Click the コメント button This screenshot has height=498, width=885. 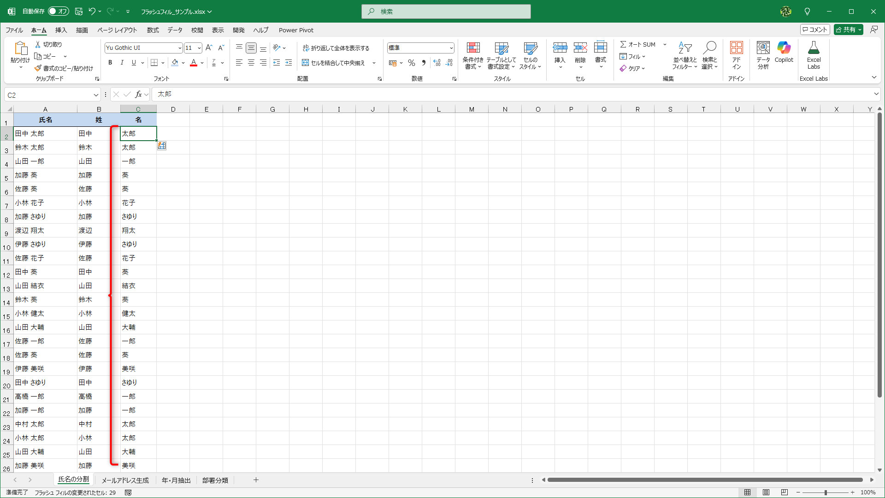[x=815, y=30]
